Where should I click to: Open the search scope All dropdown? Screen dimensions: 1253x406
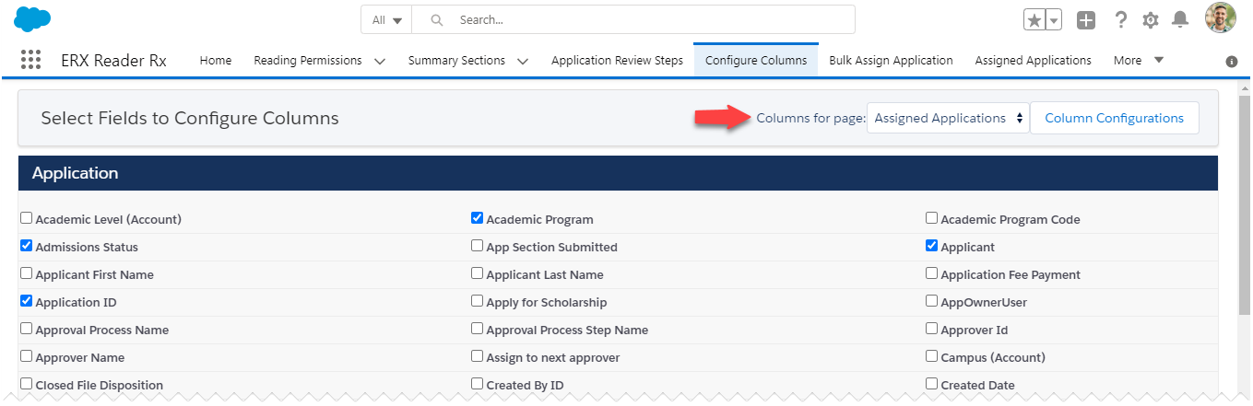(387, 19)
